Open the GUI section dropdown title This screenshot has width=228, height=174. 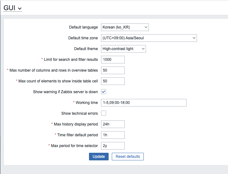tap(13, 8)
